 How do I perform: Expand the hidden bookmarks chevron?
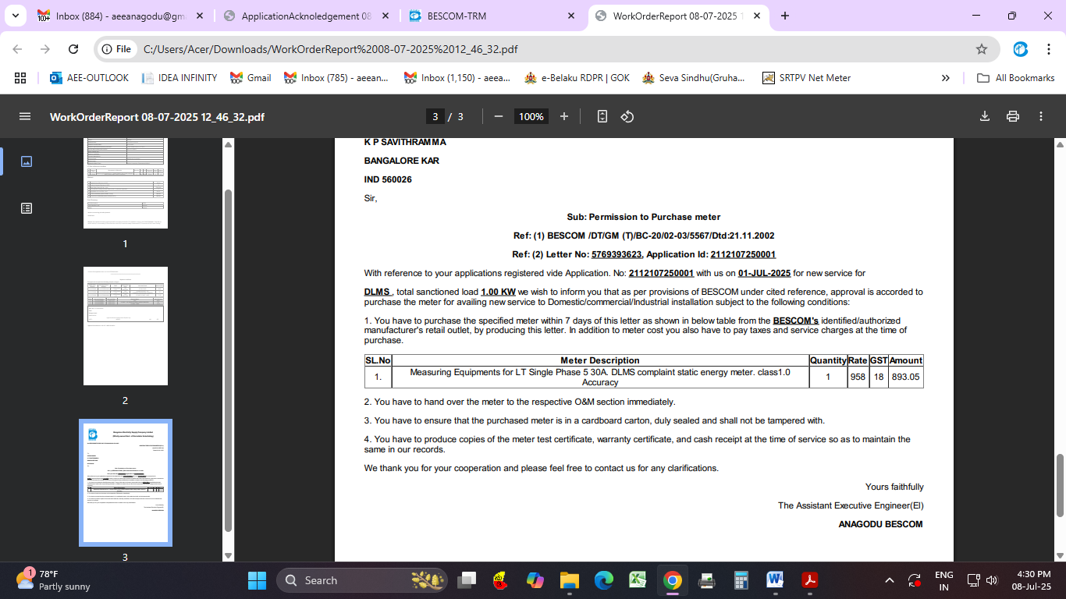point(946,78)
